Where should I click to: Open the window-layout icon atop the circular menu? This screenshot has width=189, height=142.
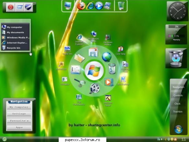[x=93, y=52]
